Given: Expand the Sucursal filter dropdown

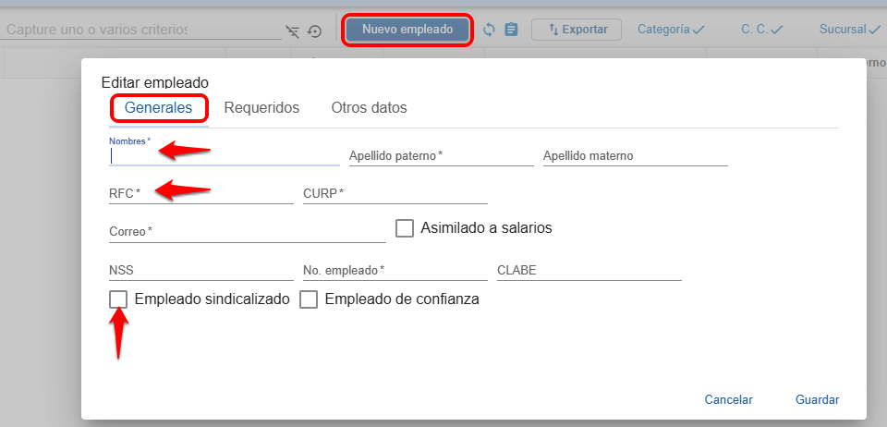Looking at the screenshot, I should click(849, 30).
